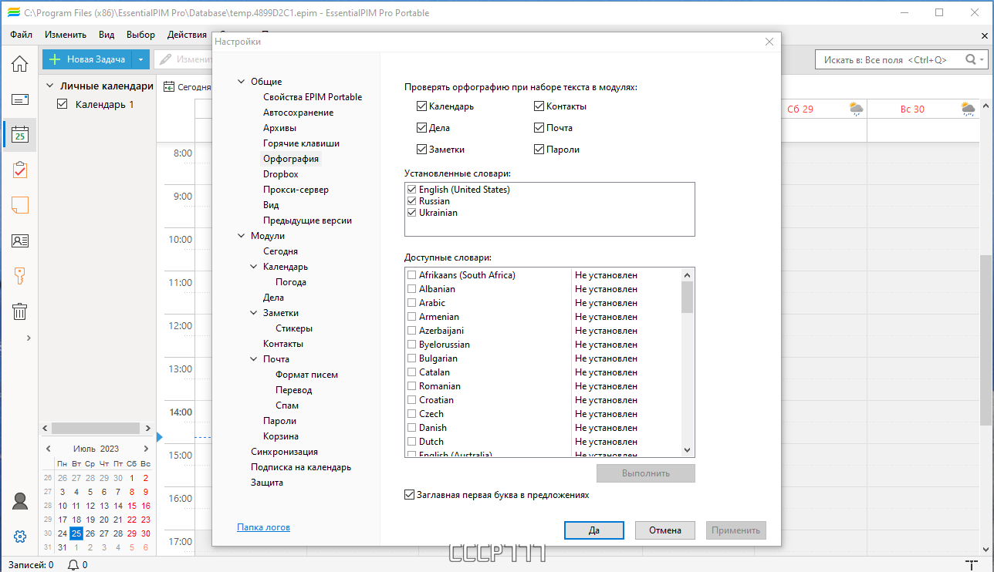Image resolution: width=994 pixels, height=572 pixels.
Task: Click the user account icon
Action: 19,501
